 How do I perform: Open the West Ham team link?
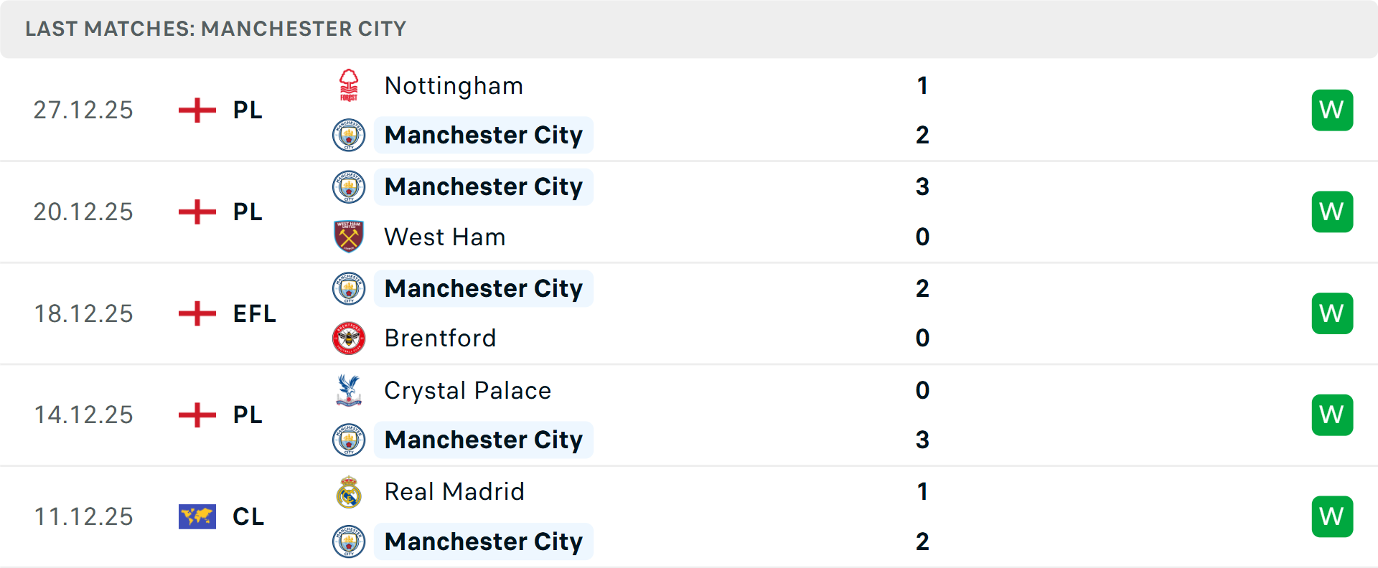coord(444,237)
